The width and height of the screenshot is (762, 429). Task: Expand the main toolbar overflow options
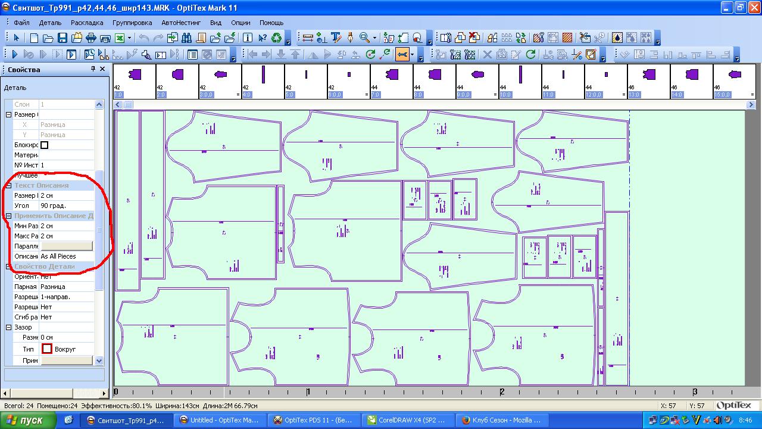click(x=288, y=39)
